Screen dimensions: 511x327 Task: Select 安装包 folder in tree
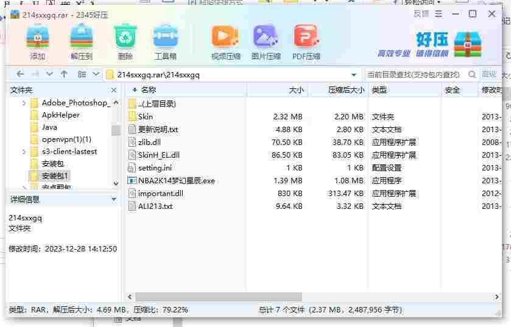point(53,164)
